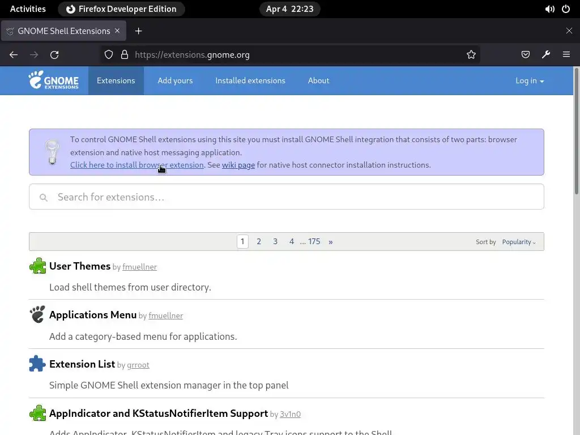
Task: Go back using the browser back arrow
Action: click(x=14, y=55)
